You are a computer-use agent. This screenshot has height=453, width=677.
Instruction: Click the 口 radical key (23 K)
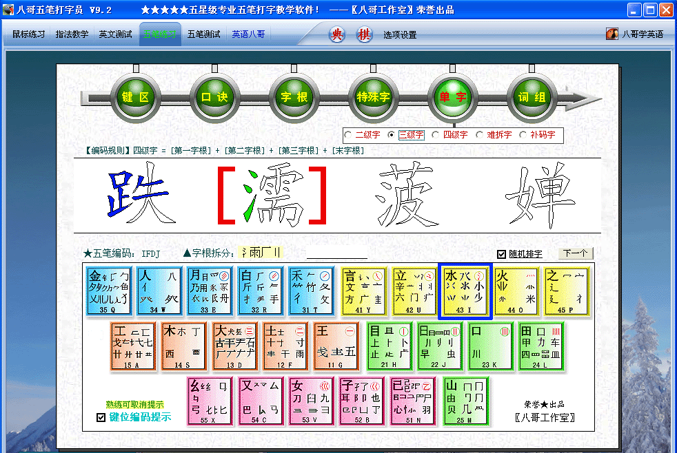point(490,346)
